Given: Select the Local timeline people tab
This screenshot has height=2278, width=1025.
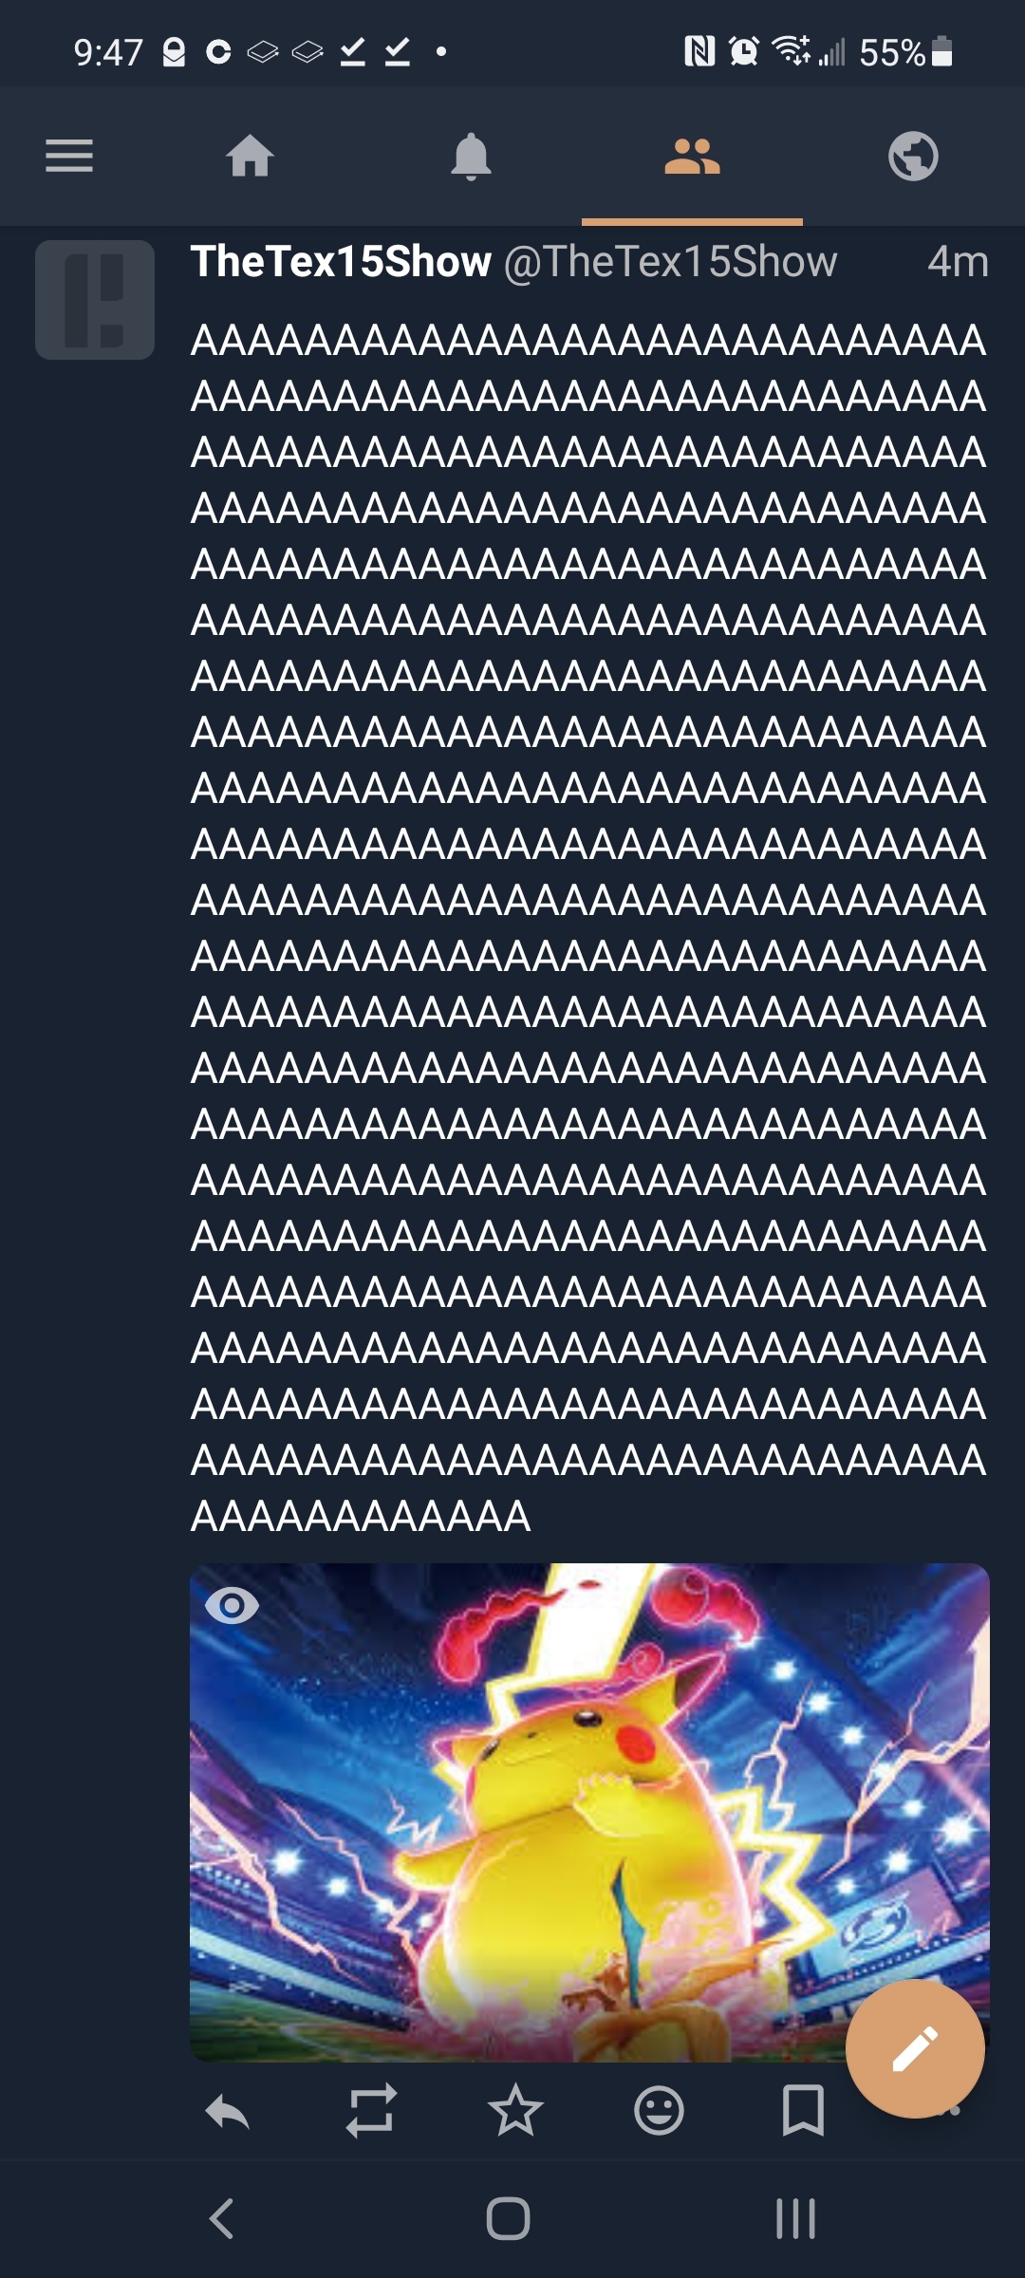Looking at the screenshot, I should point(692,156).
